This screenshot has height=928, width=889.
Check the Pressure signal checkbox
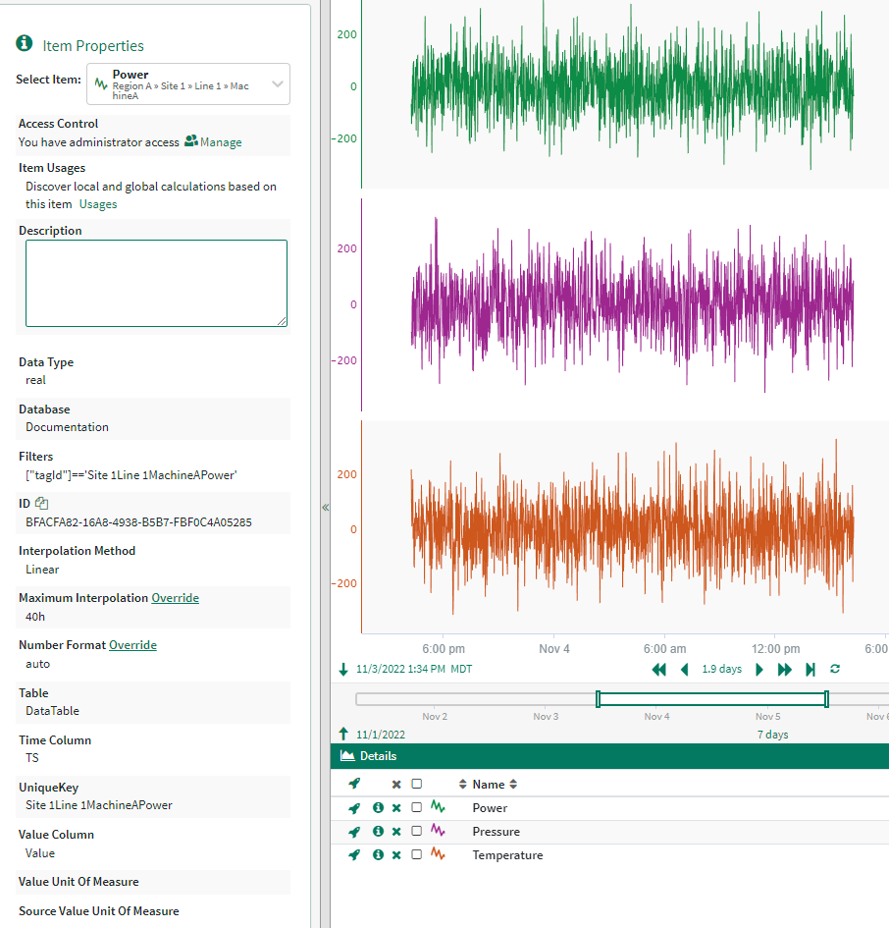pyautogui.click(x=417, y=832)
